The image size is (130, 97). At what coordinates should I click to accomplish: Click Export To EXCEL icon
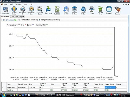(x=57, y=9)
